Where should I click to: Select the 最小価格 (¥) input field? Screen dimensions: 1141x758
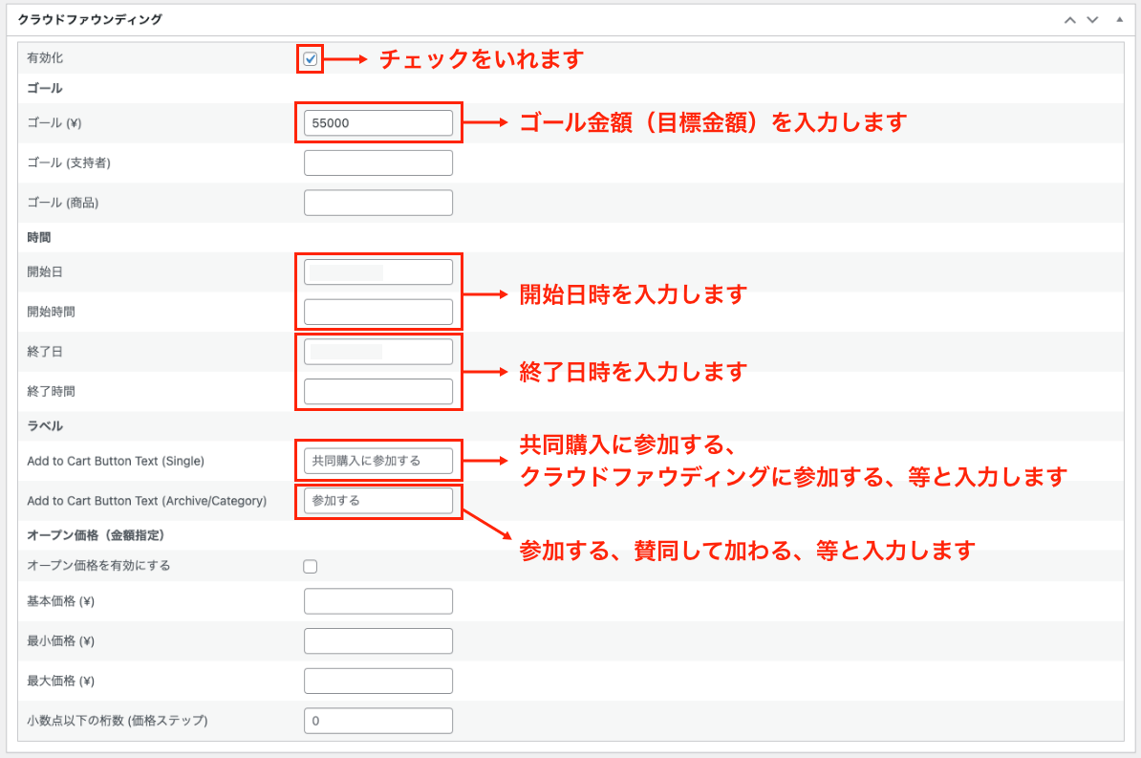(377, 640)
